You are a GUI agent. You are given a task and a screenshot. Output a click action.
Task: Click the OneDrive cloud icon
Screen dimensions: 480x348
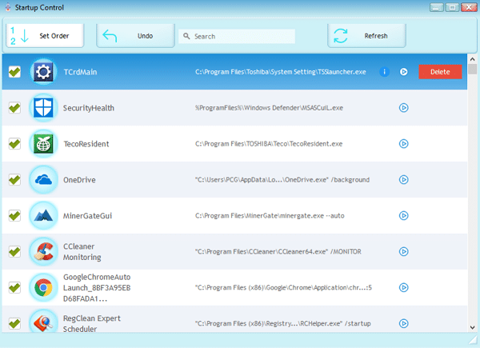click(43, 180)
